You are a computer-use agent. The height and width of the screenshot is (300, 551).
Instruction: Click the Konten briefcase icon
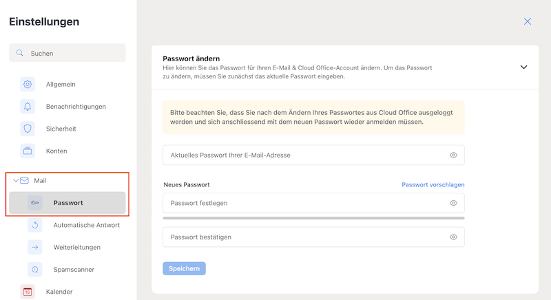click(x=28, y=151)
